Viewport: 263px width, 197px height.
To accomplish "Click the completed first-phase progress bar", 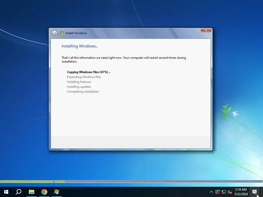I will click(x=27, y=181).
